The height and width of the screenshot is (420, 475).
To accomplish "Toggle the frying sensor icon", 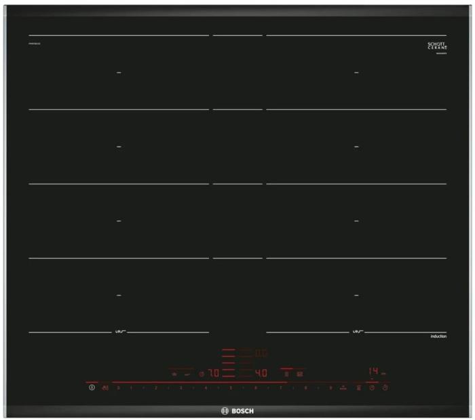I will pyautogui.click(x=175, y=373).
